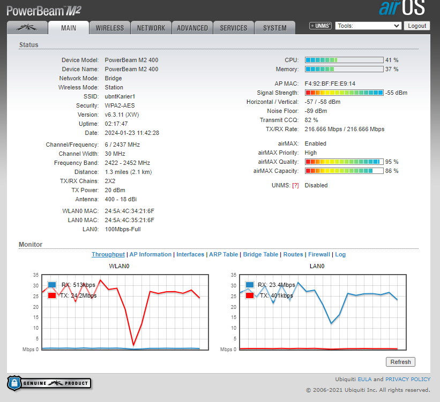Click the PowerBeam M2 product title
The width and height of the screenshot is (440, 402).
44,11
